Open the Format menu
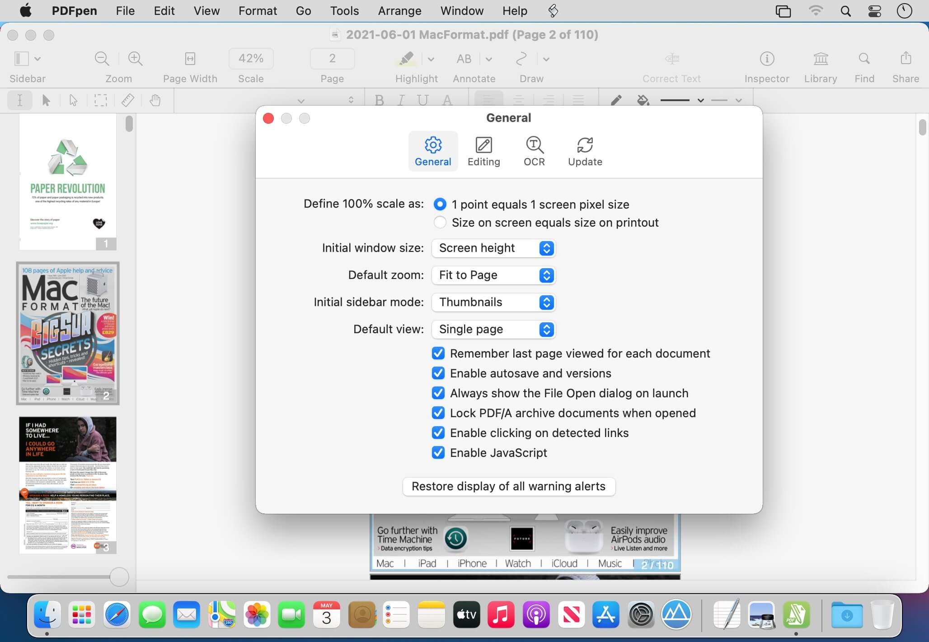The image size is (929, 642). click(258, 11)
